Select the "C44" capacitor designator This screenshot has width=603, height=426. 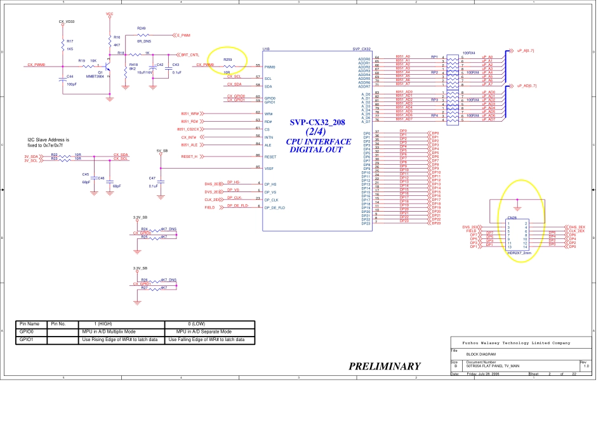(x=70, y=77)
